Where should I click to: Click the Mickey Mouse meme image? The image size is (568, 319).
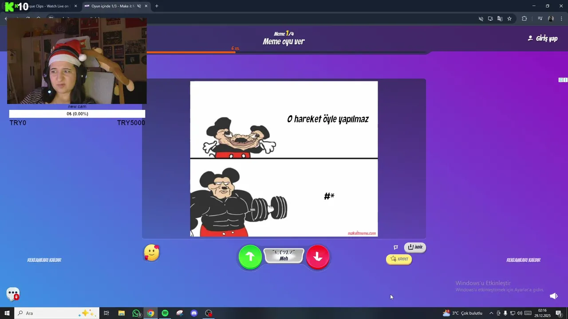(284, 159)
